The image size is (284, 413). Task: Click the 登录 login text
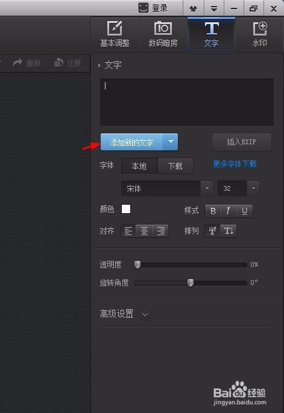click(160, 8)
